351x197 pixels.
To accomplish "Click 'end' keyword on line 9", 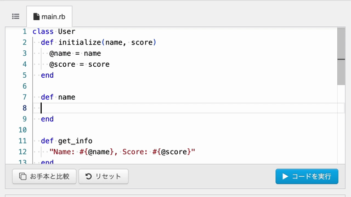I will coord(47,119).
